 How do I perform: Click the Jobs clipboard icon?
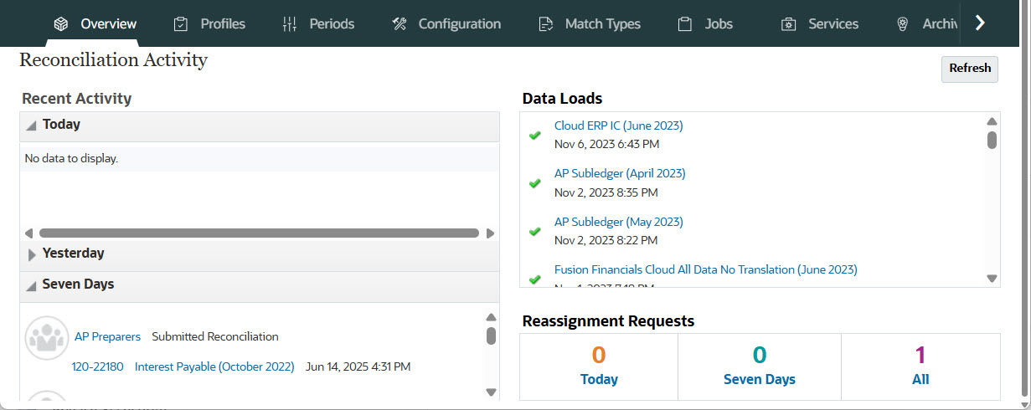[x=685, y=24]
